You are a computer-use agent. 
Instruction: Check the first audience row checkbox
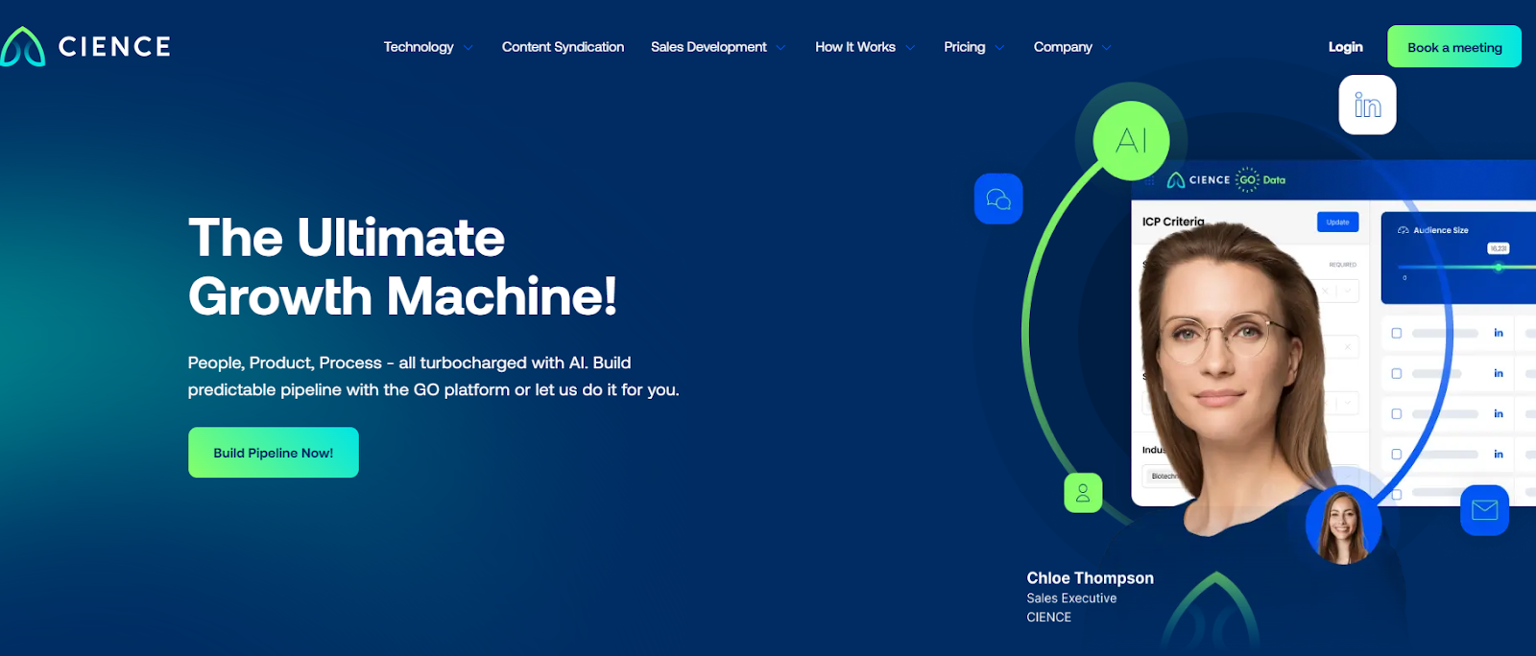tap(1397, 333)
